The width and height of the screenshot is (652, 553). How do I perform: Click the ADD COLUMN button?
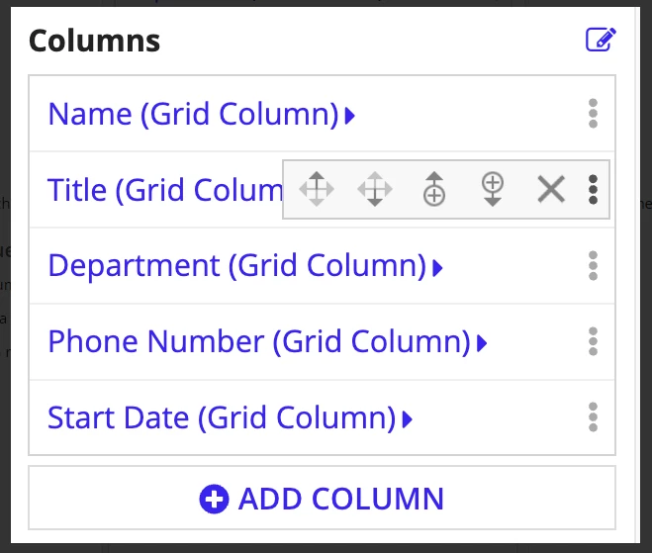tap(322, 499)
